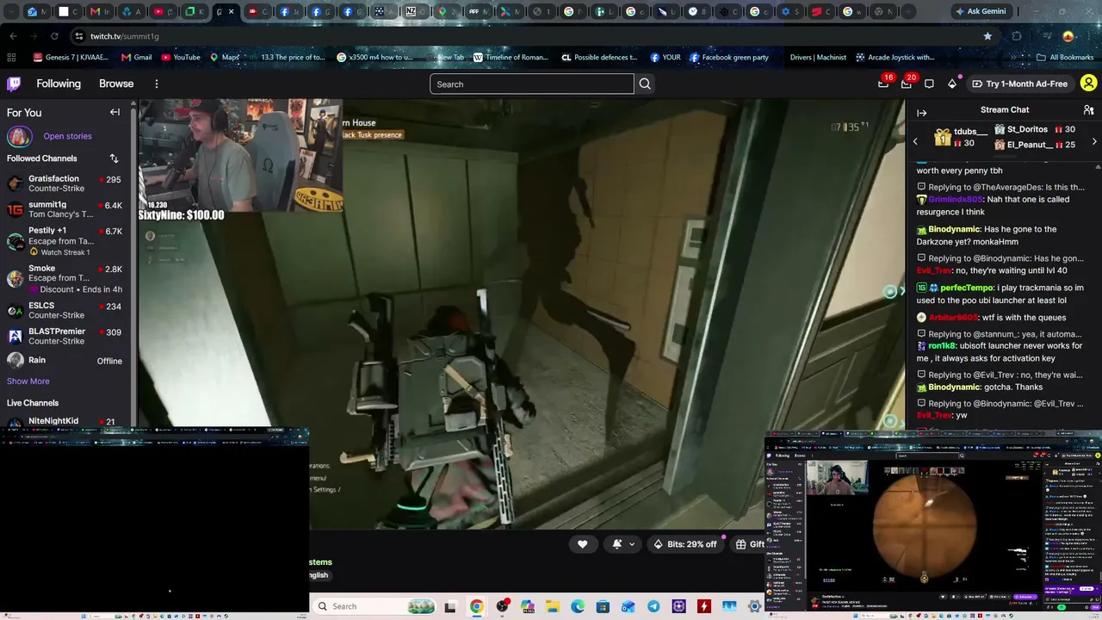1102x620 pixels.
Task: Show previous gift leaderboard entries
Action: (x=915, y=141)
